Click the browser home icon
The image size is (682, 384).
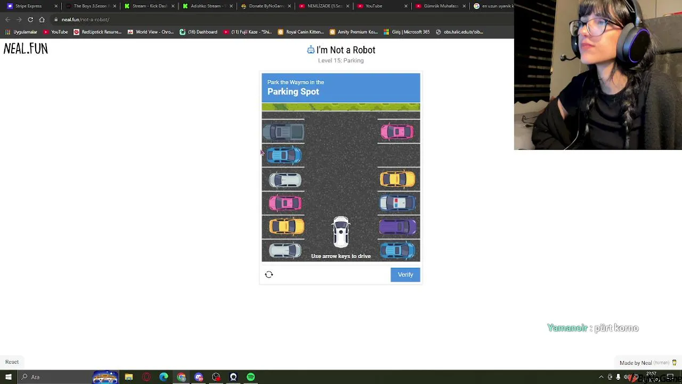pos(42,20)
